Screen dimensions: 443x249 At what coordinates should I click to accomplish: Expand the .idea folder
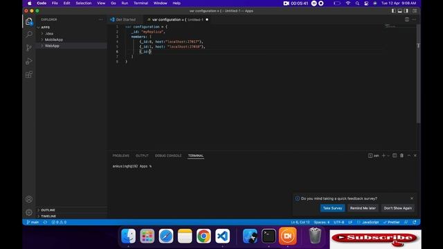(x=71, y=34)
